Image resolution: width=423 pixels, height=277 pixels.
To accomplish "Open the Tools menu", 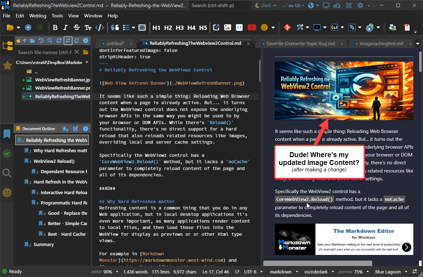I will (57, 16).
